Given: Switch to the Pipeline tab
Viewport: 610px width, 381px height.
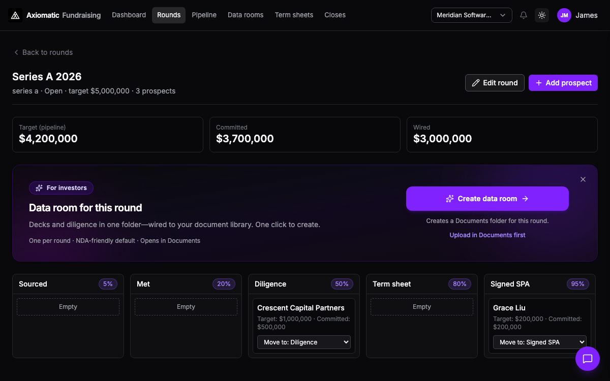Looking at the screenshot, I should [x=204, y=15].
